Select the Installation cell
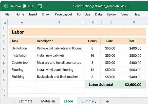The width and height of the screenshot is (148, 104). (22, 55)
